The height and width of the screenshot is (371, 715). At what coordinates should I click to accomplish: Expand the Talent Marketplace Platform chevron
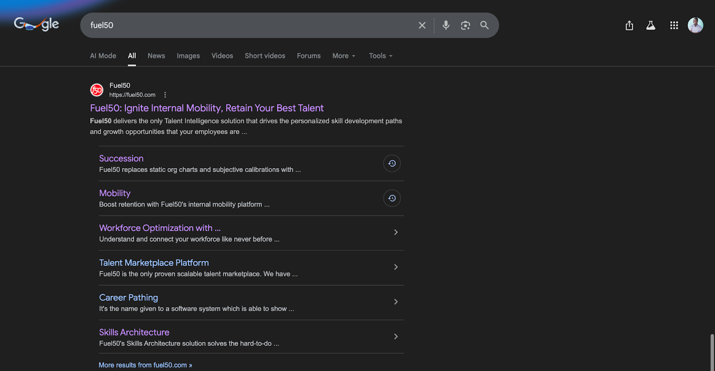click(396, 267)
